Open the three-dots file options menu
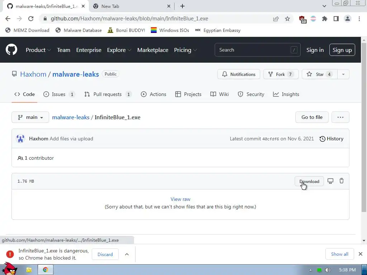Screen dimensions: 367x275 pos(340,117)
